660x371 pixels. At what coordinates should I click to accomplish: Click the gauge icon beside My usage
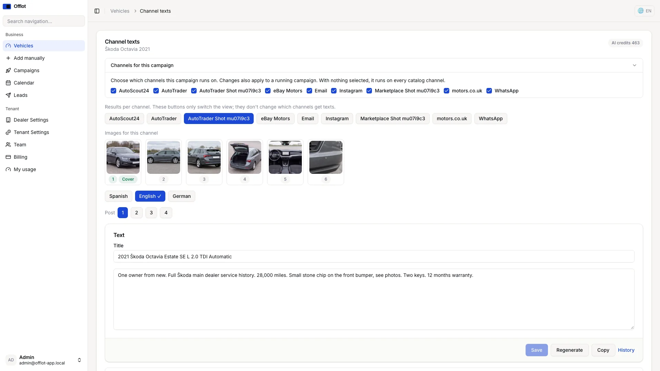tap(8, 169)
